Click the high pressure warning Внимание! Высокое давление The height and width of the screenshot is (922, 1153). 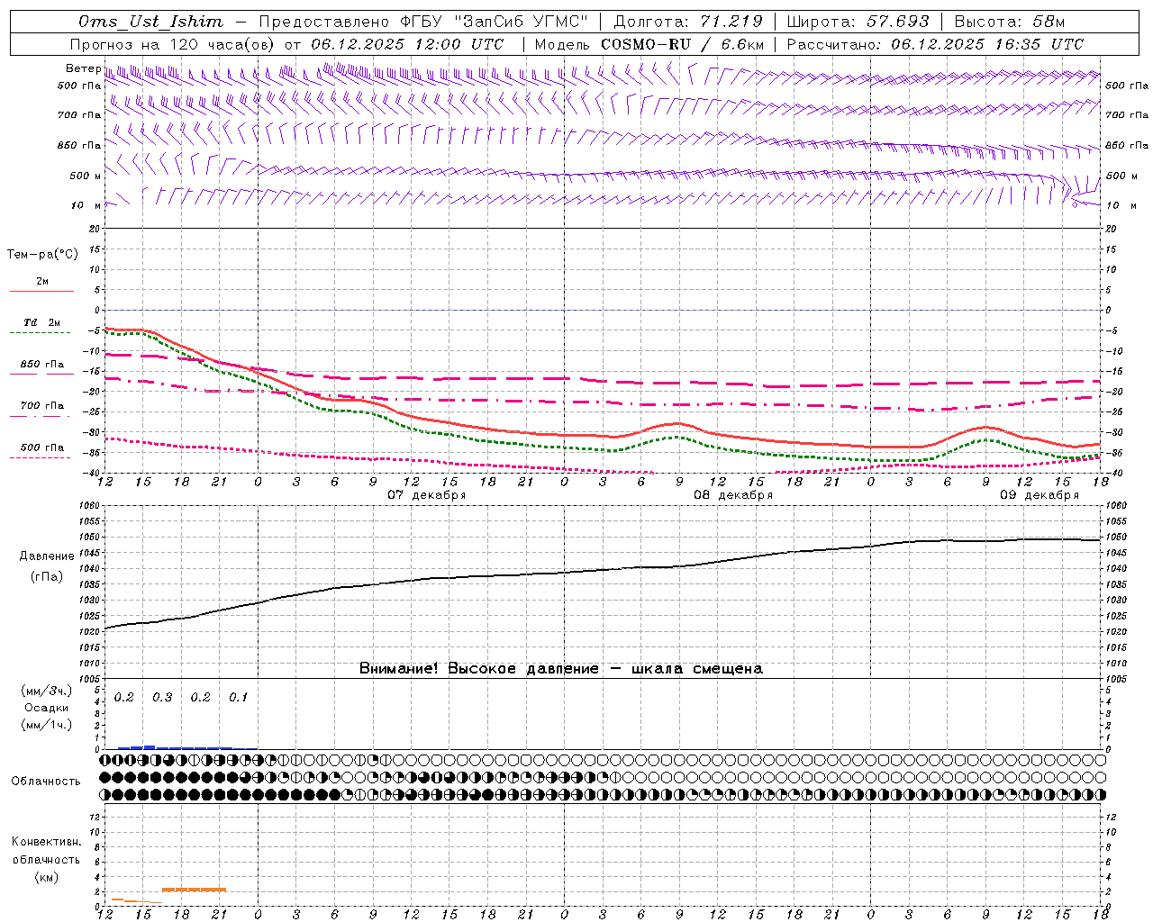pyautogui.click(x=478, y=668)
